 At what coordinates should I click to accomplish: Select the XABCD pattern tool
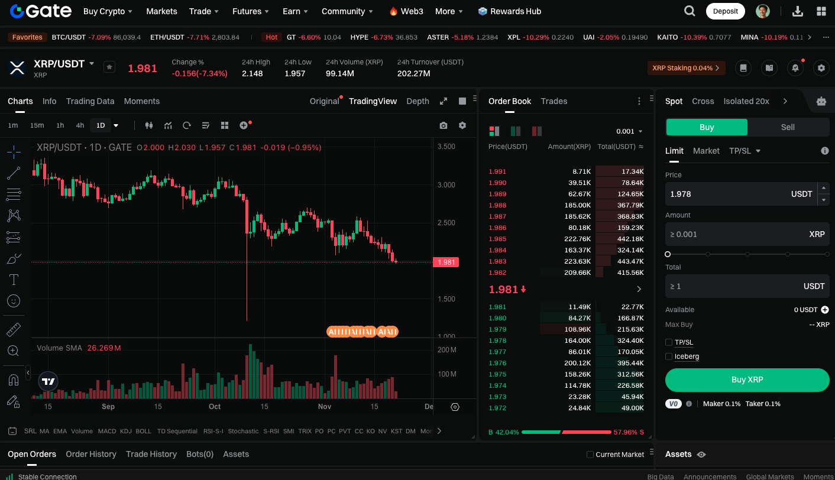(x=14, y=216)
